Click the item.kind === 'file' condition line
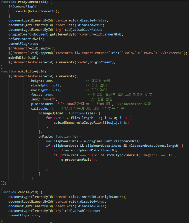This screenshot has width=189, height=223. 115,155
